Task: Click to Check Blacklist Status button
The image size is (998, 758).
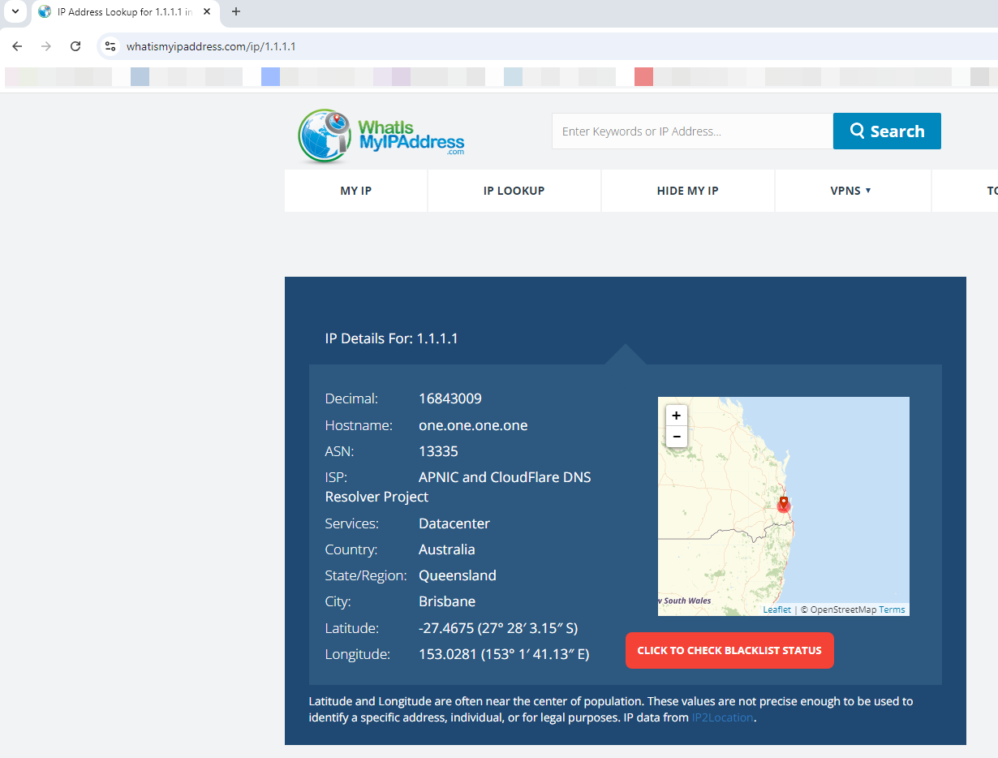Action: click(729, 650)
